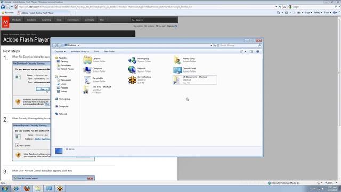341x192 pixels.
Task: Click the Adobe site Search field
Action: tap(154, 20)
